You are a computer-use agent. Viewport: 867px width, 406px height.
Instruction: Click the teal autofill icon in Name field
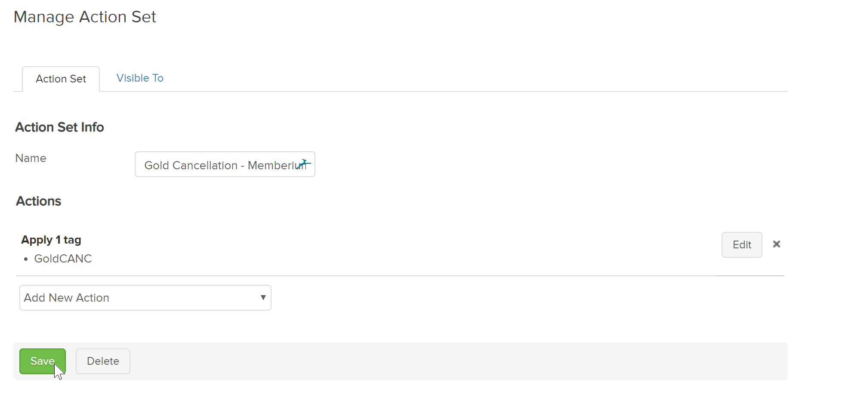pos(304,164)
